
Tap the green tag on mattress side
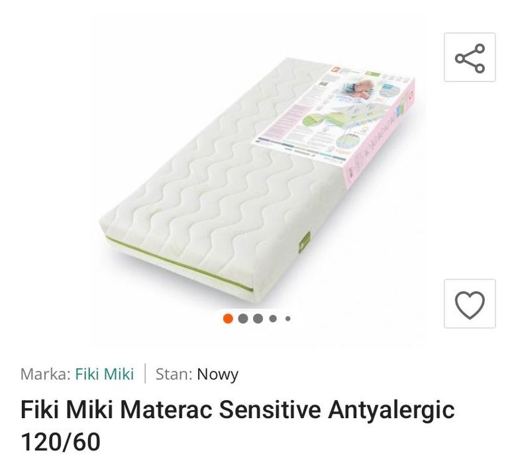(x=305, y=243)
